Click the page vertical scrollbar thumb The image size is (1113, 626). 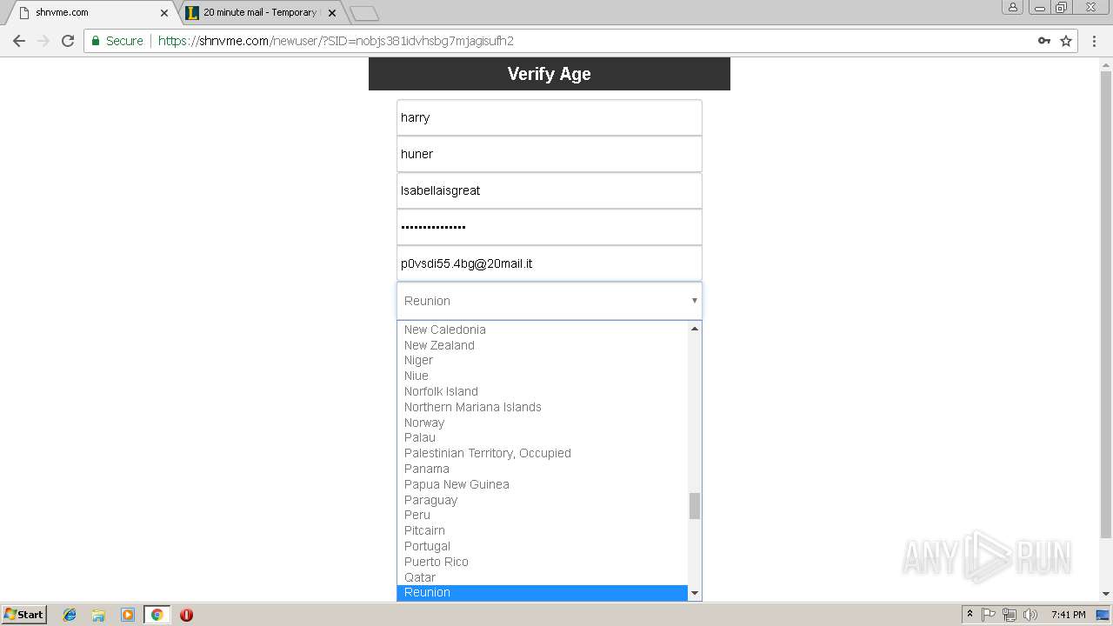1106,304
